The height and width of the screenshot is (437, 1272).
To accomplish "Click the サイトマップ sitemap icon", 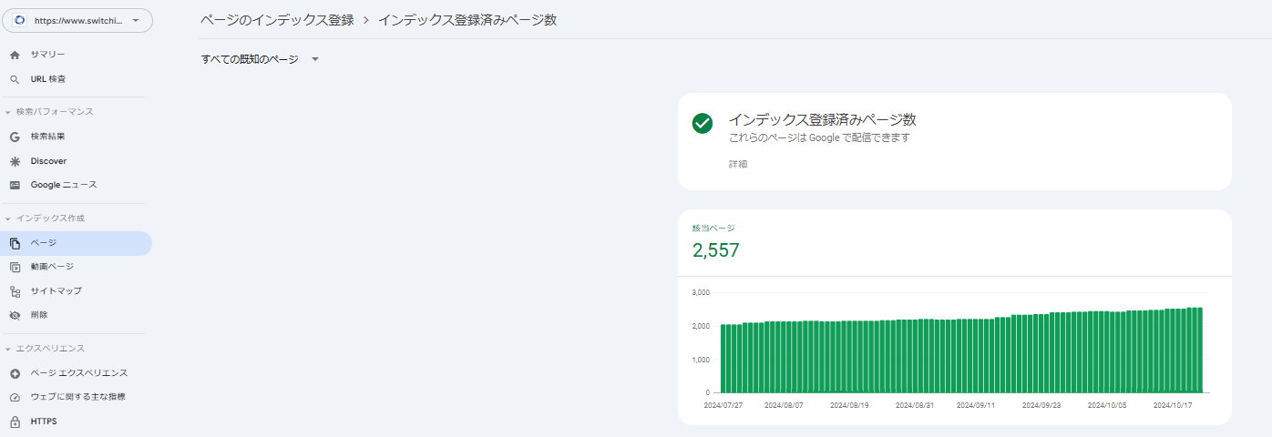I will click(15, 291).
